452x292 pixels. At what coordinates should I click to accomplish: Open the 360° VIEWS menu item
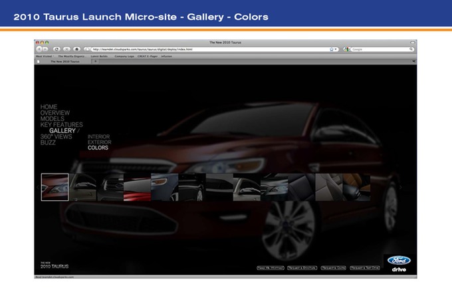pyautogui.click(x=56, y=136)
